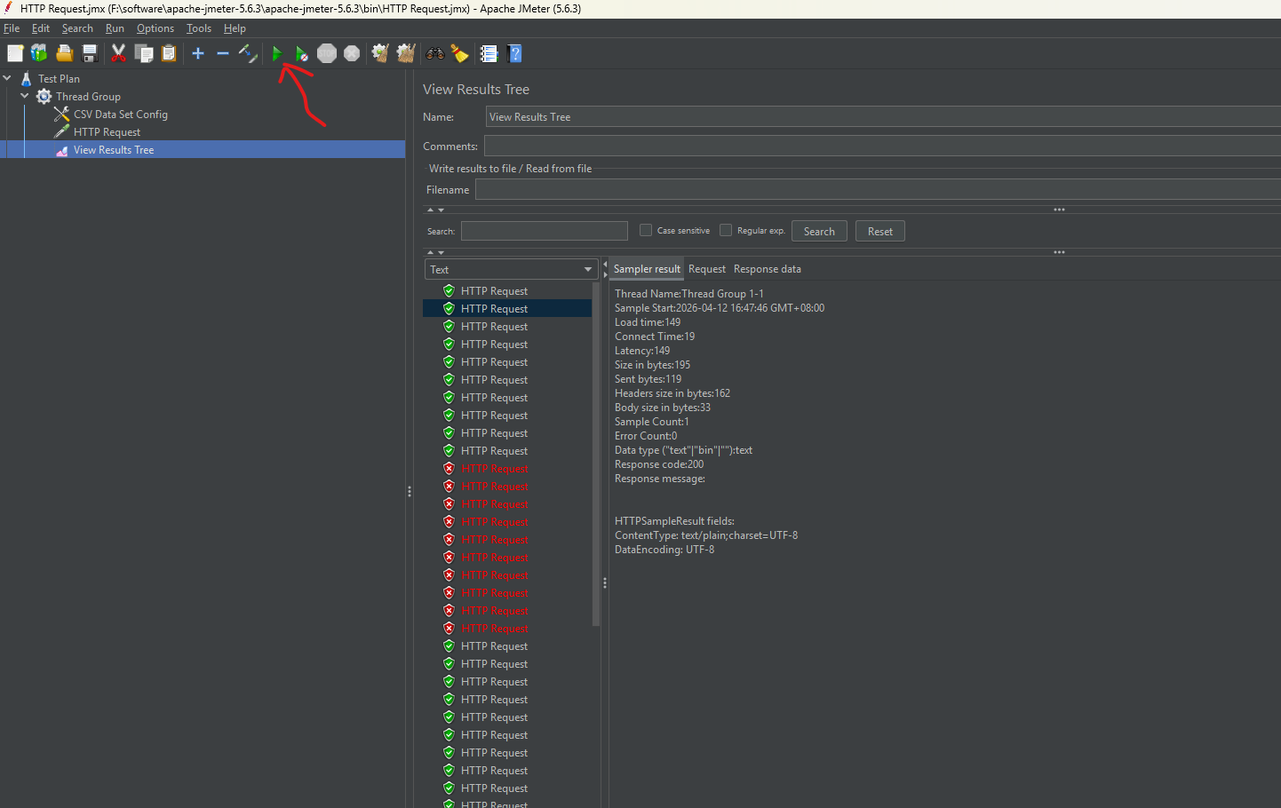The width and height of the screenshot is (1281, 808).
Task: Click the Search button
Action: coord(819,231)
